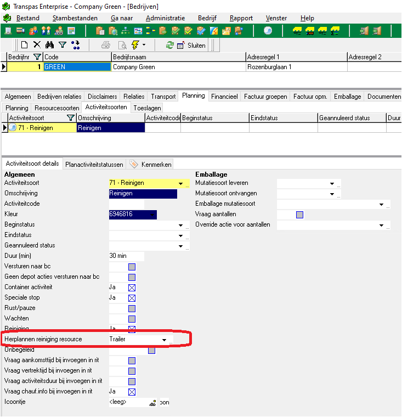Screen dimensions: 402x417
Task: Open the folder documents icon in the toolbar
Action: [x=227, y=31]
